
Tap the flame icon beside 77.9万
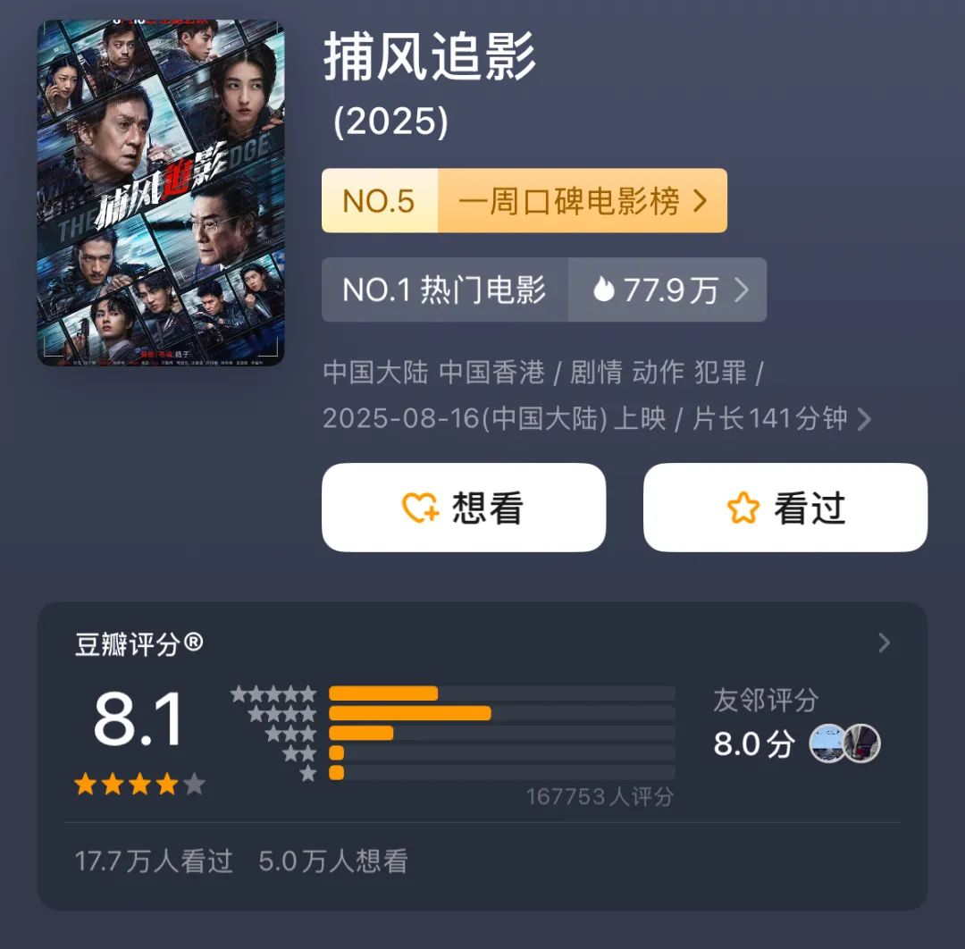pos(604,290)
